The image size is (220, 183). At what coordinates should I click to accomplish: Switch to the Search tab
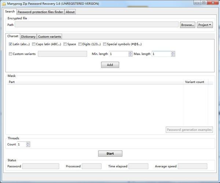click(10, 12)
